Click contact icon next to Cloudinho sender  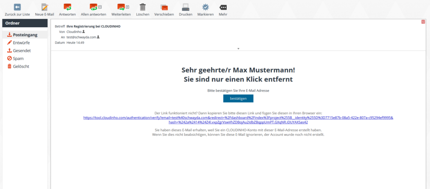(84, 32)
